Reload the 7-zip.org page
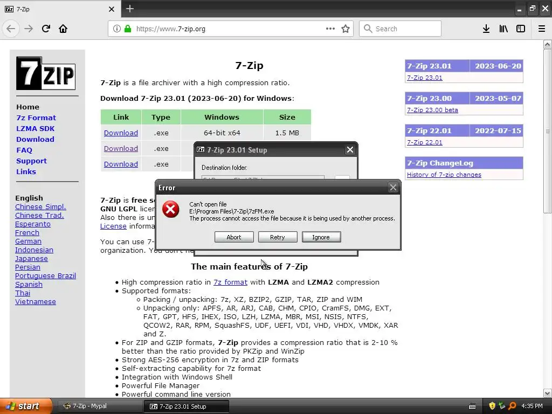The image size is (552, 414). point(46,29)
